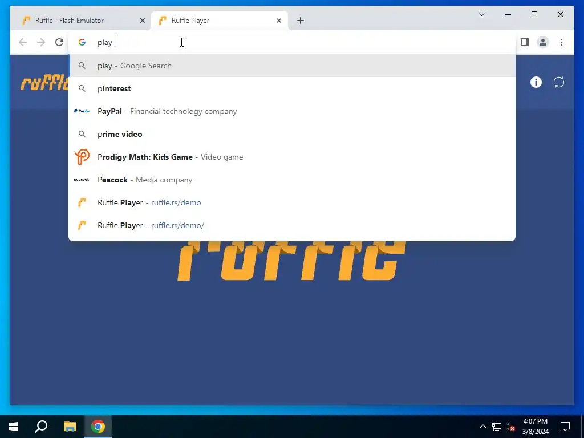This screenshot has width=584, height=438.
Task: Click the network tray icon
Action: tap(497, 427)
